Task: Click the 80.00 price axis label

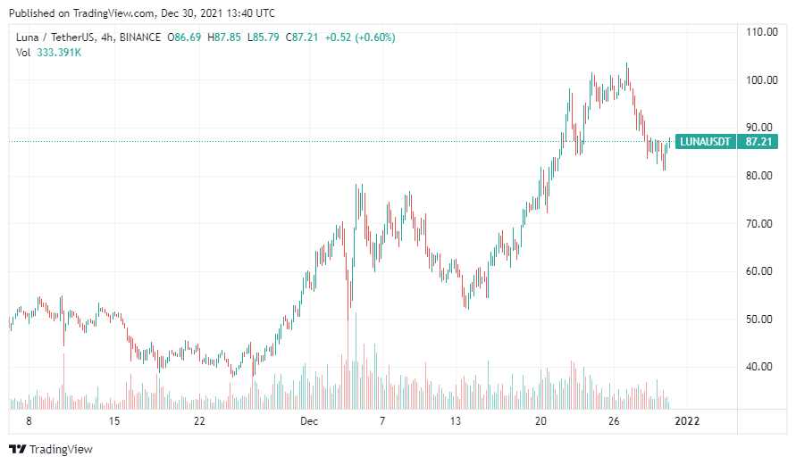Action: click(759, 176)
